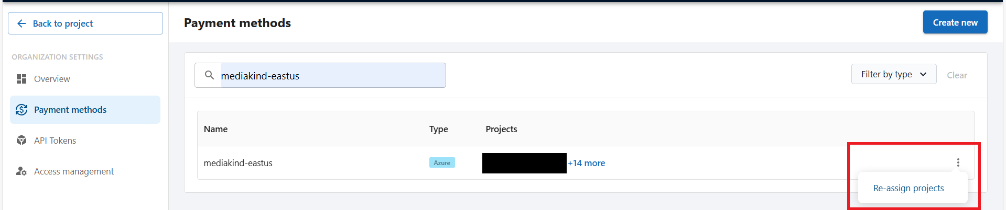Click the back arrow icon beside Back to project
This screenshot has width=1006, height=210.
[21, 24]
